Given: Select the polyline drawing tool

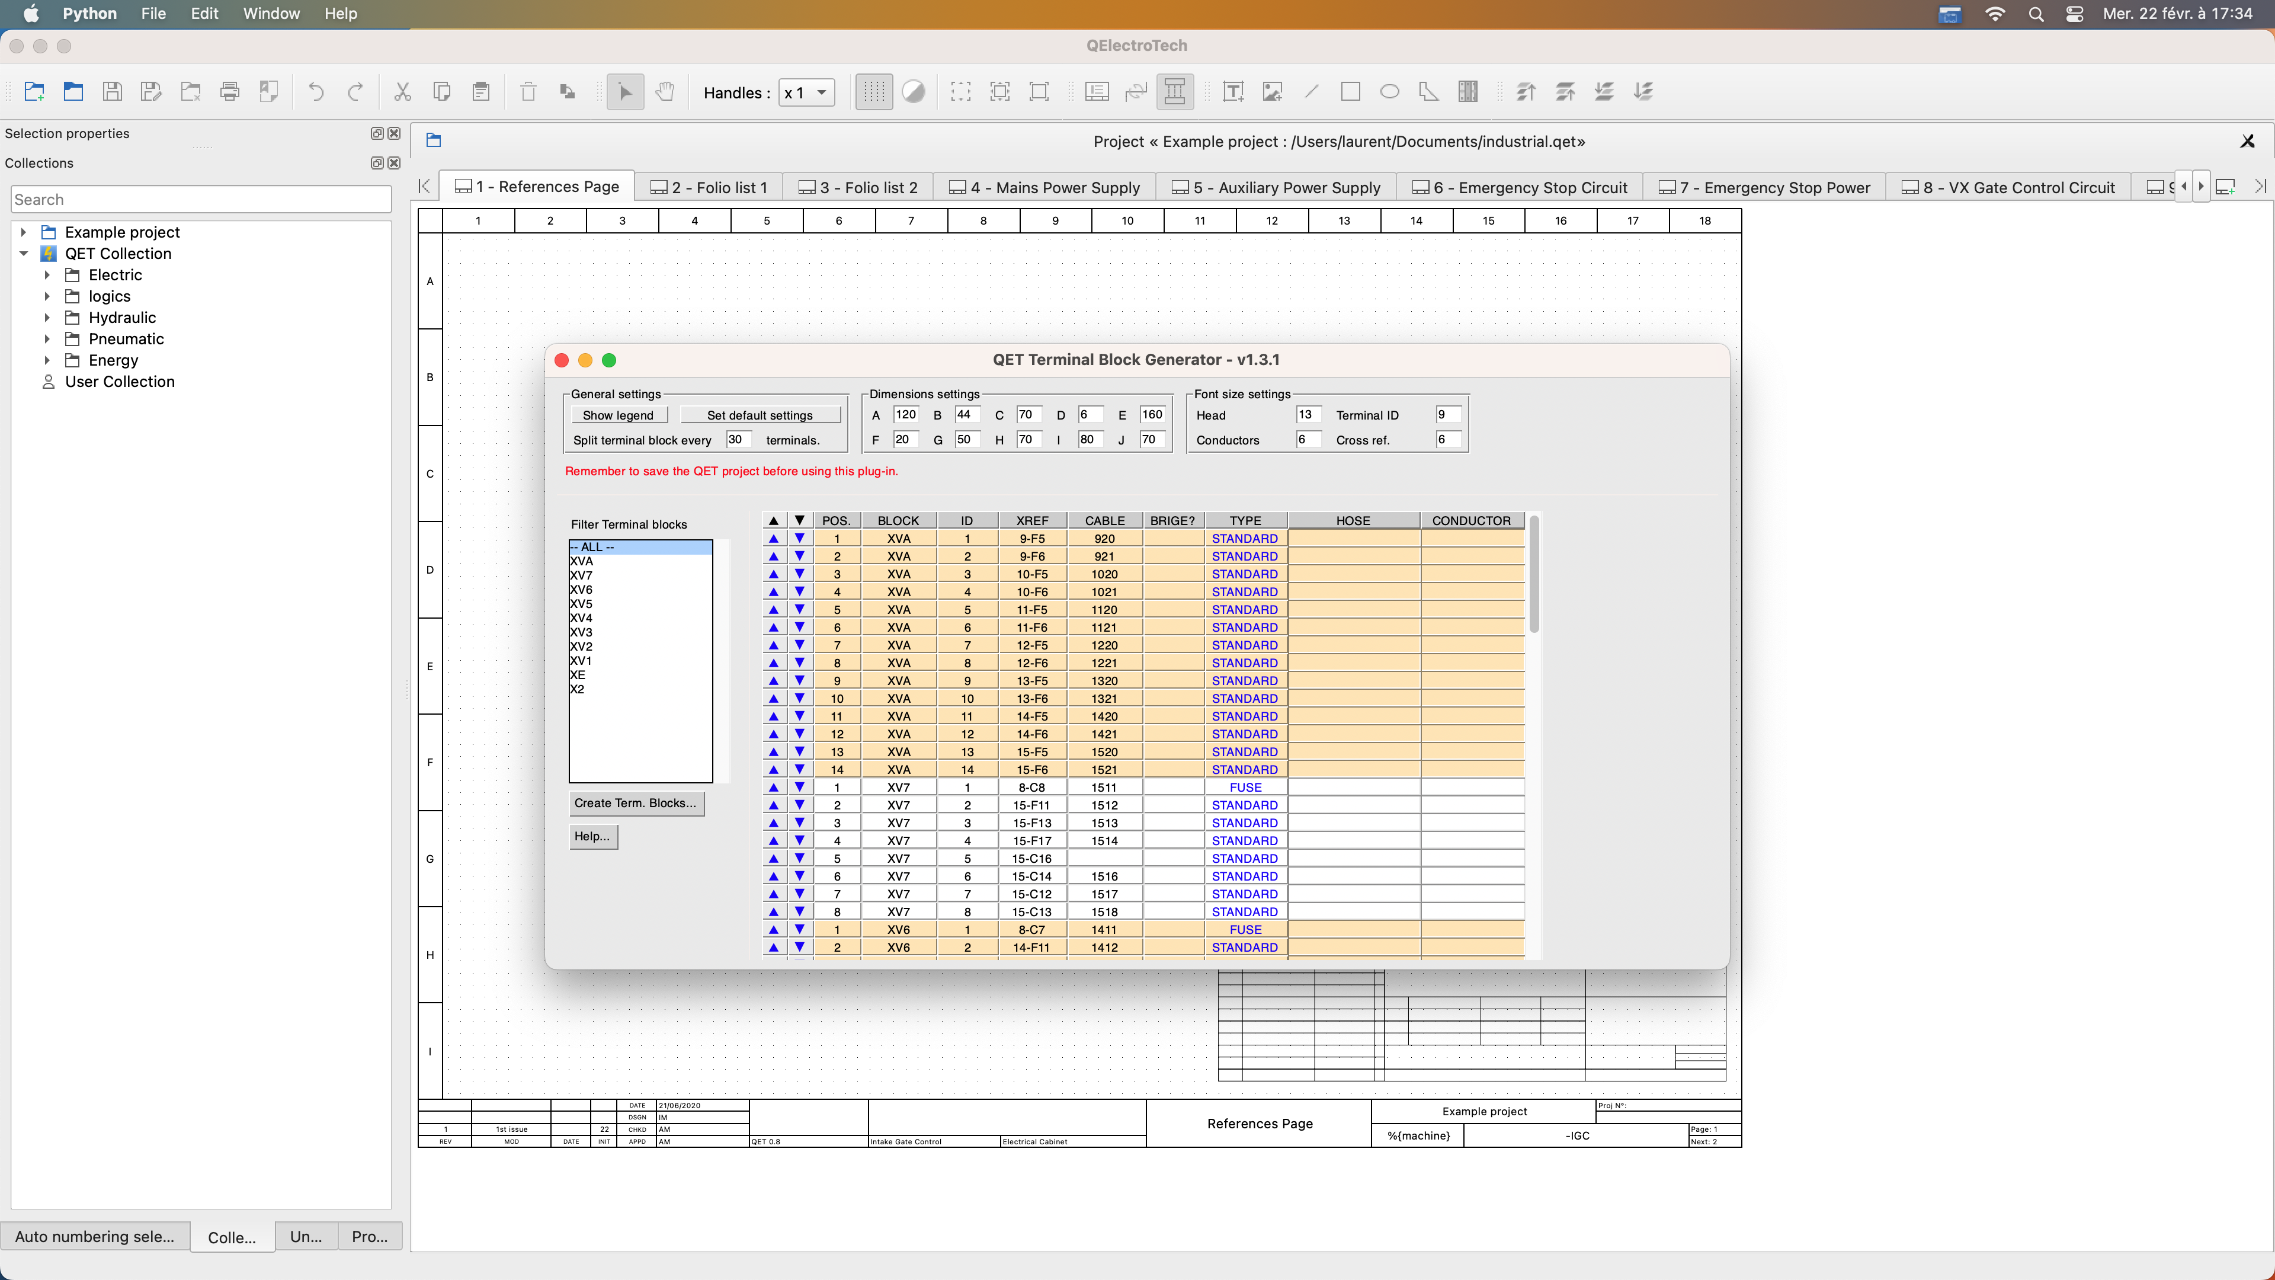Looking at the screenshot, I should [x=1428, y=92].
